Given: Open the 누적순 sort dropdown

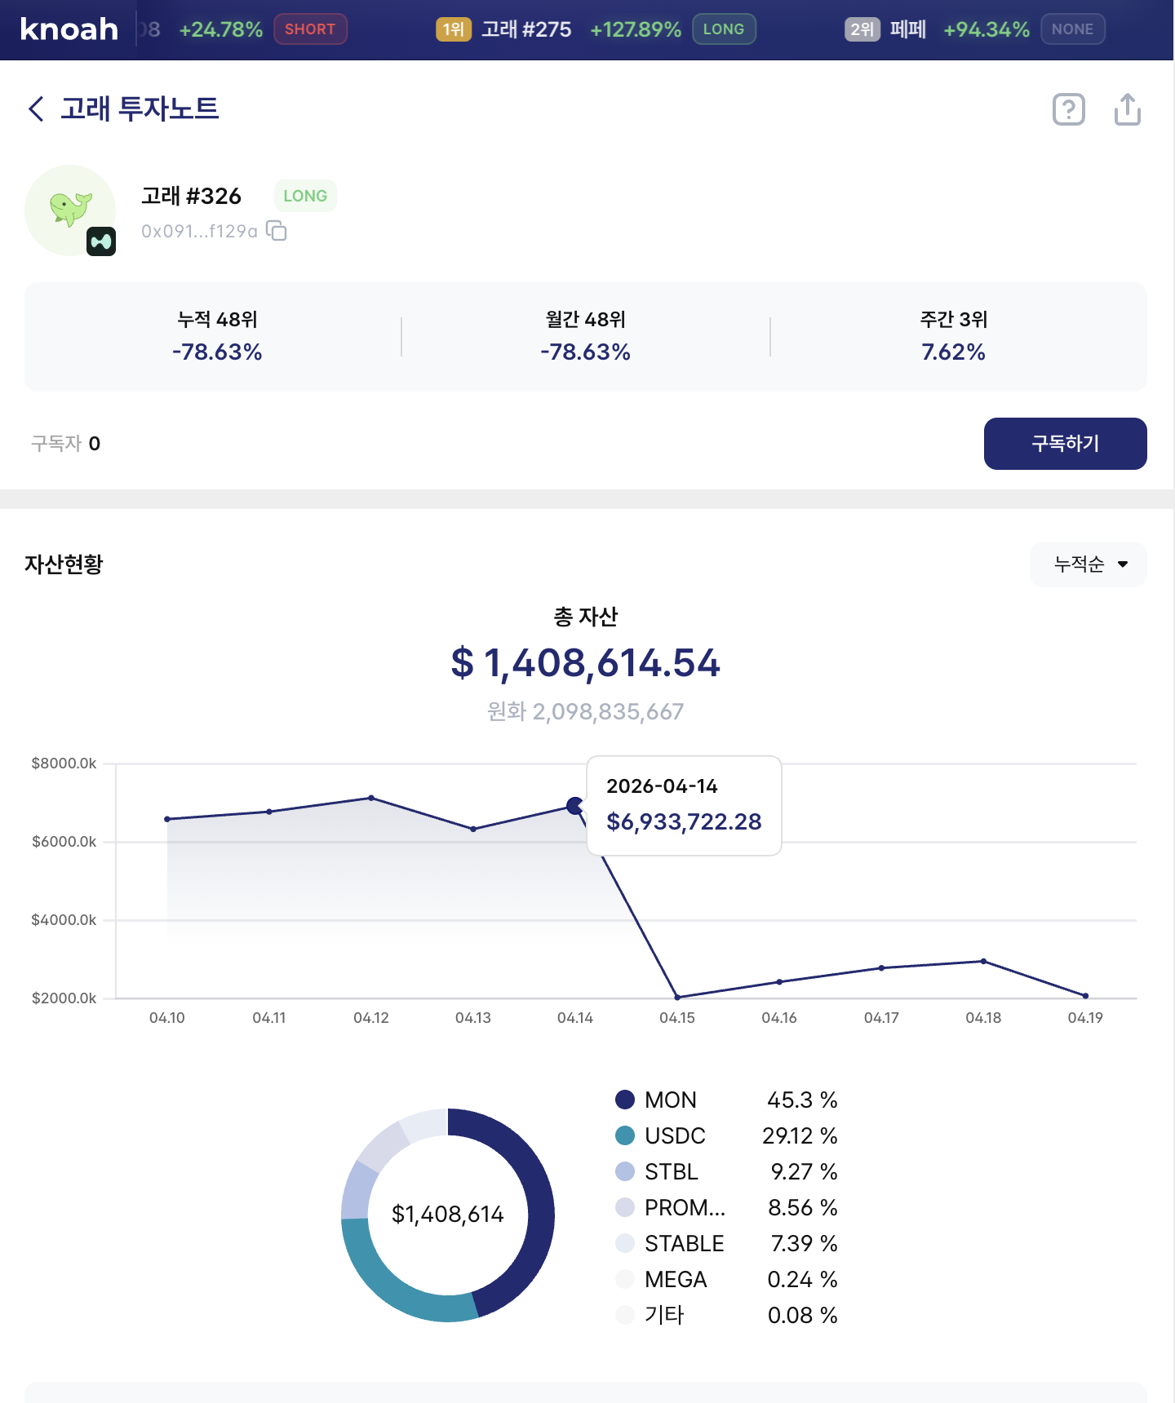Looking at the screenshot, I should click(x=1088, y=564).
